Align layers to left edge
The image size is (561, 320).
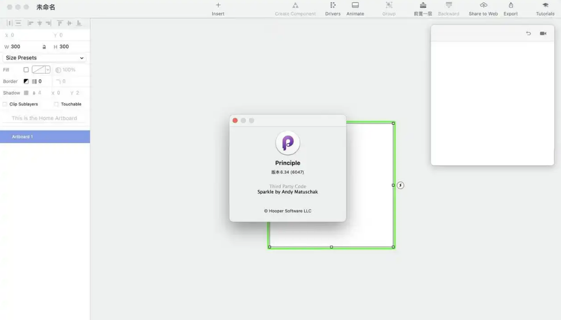tap(30, 23)
